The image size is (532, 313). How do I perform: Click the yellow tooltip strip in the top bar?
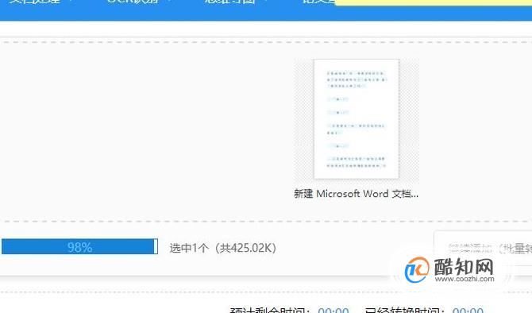434,2
